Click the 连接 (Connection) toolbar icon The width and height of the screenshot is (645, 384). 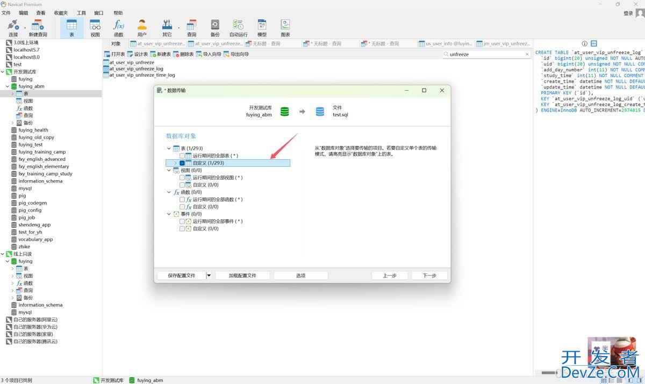[x=13, y=27]
